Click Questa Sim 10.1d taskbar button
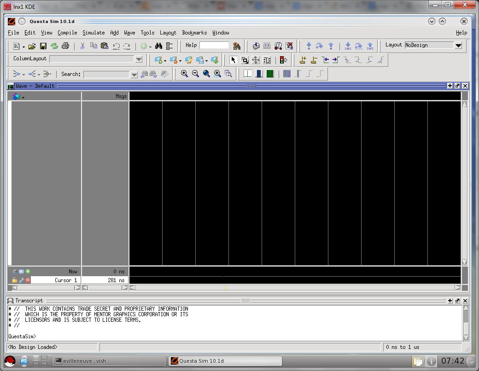Viewport: 479px width, 371px height. (225, 361)
